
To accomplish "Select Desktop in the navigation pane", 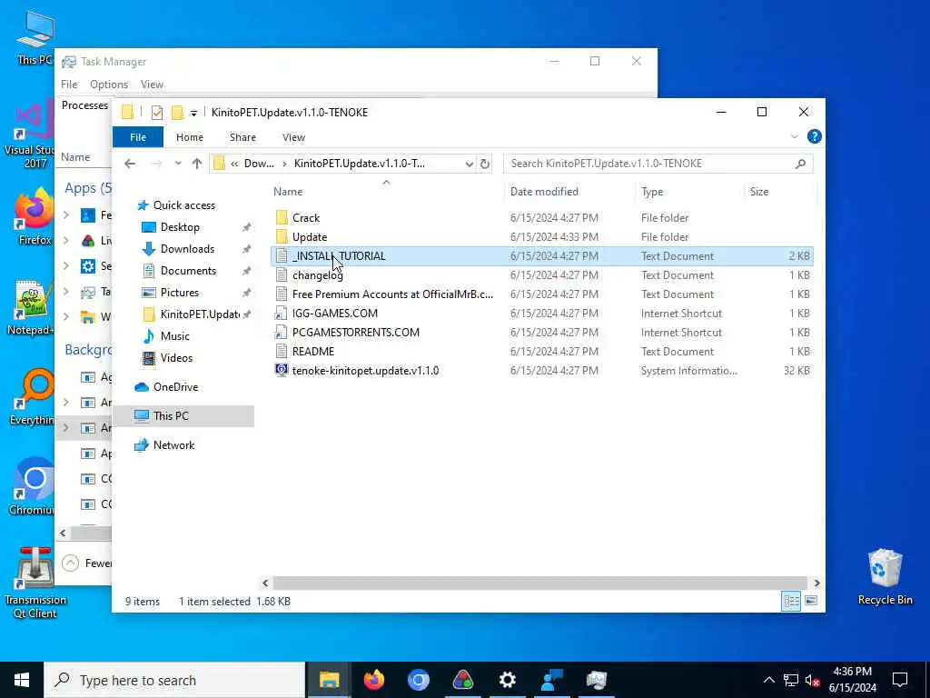I will pyautogui.click(x=180, y=226).
